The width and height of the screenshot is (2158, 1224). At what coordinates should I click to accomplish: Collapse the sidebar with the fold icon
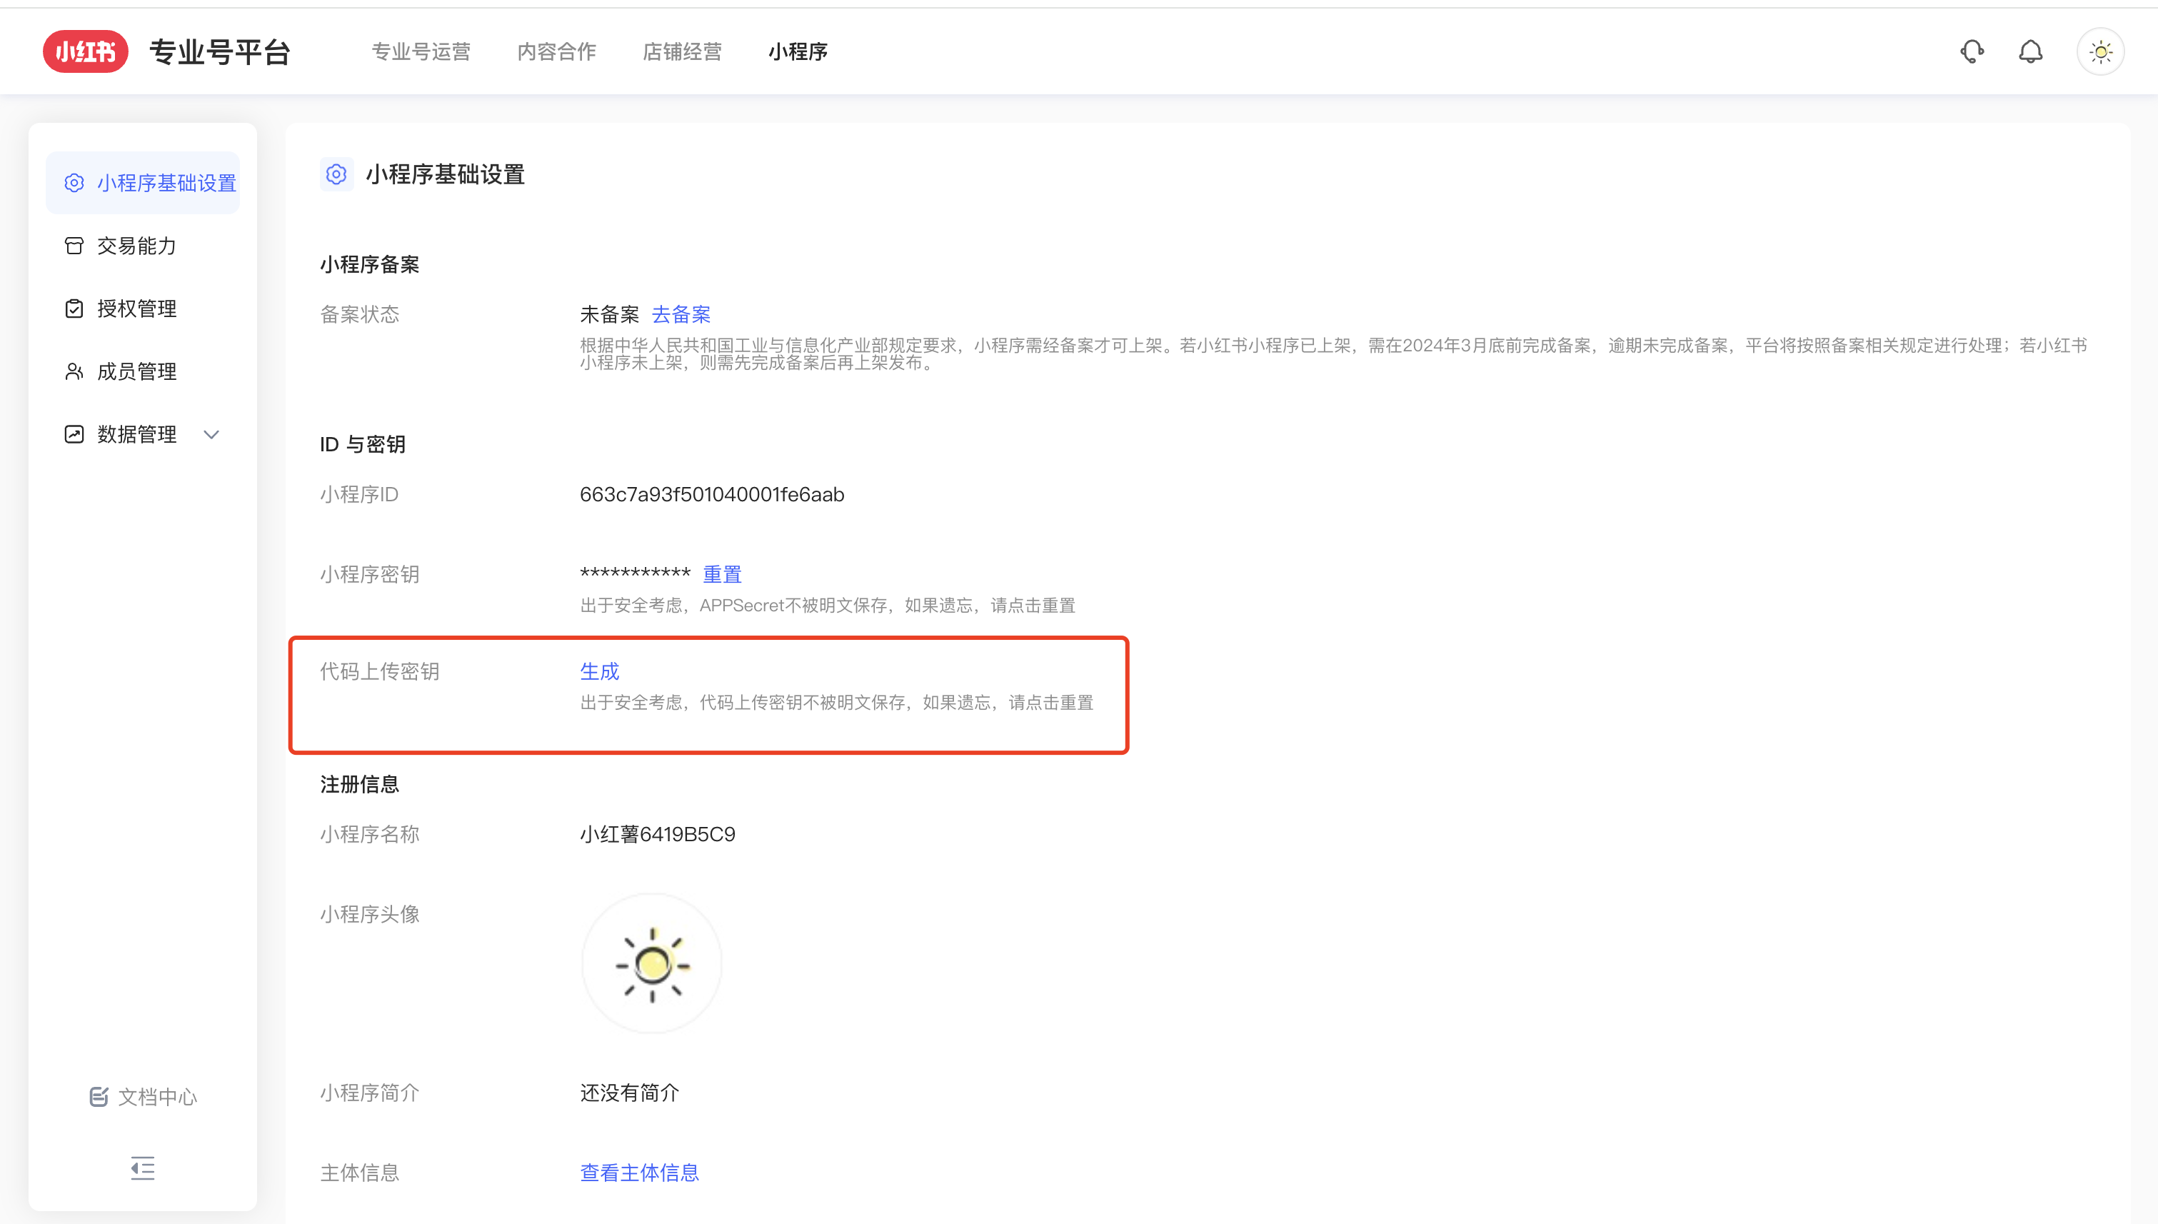(142, 1168)
